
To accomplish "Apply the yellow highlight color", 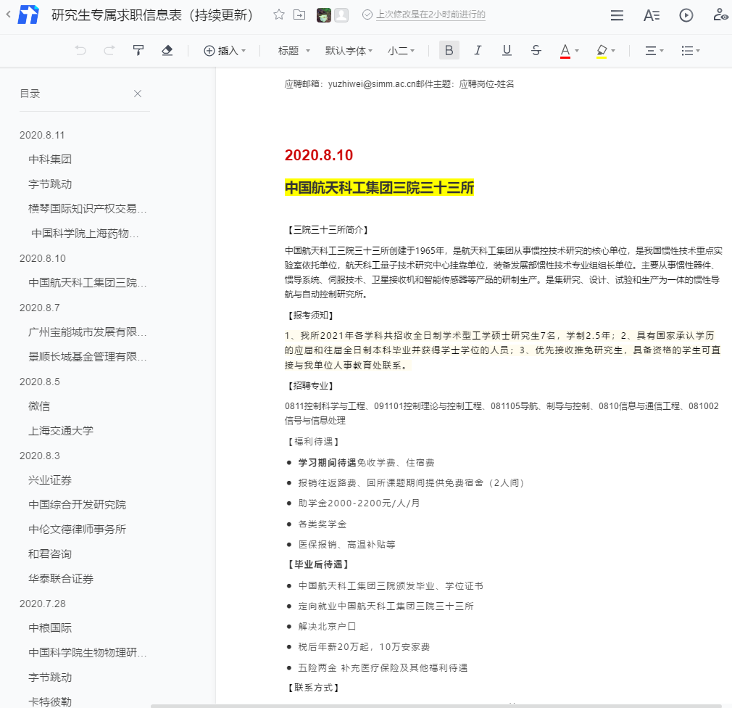I will pyautogui.click(x=602, y=51).
